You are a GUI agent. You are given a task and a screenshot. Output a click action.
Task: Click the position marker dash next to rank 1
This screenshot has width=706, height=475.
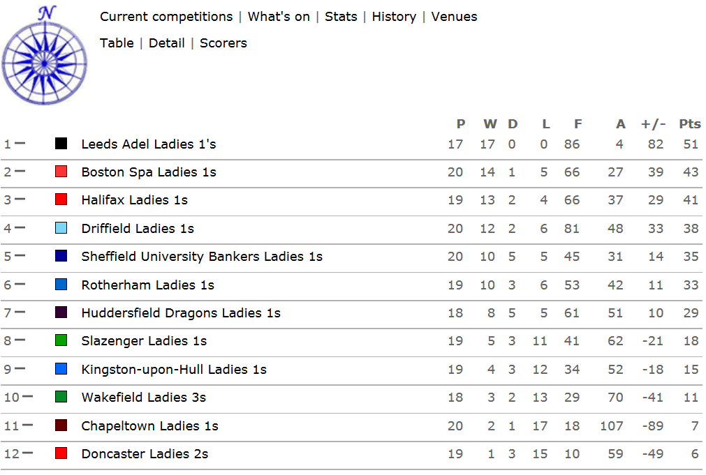(20, 144)
